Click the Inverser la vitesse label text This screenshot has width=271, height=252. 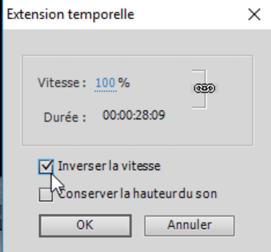point(109,166)
